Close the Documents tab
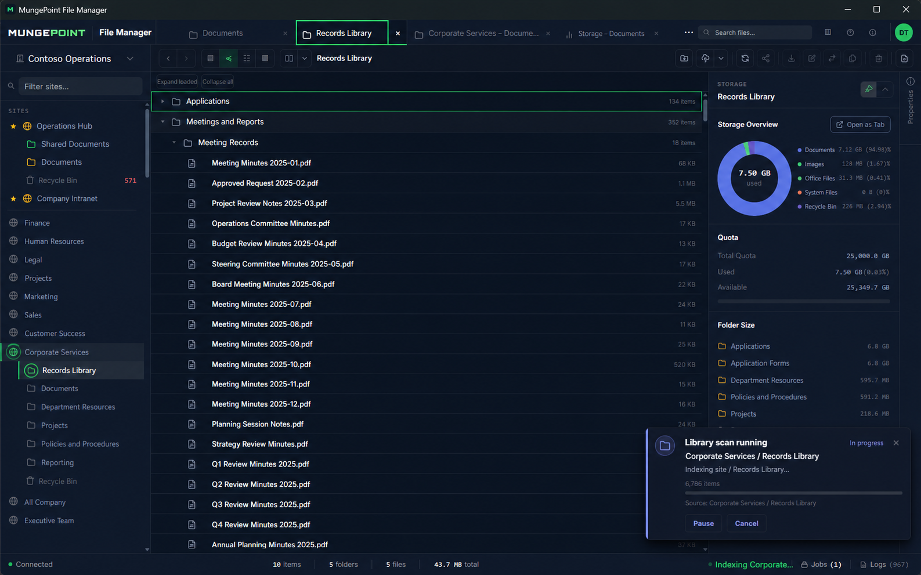Screen dimensions: 921x575 [x=285, y=34]
